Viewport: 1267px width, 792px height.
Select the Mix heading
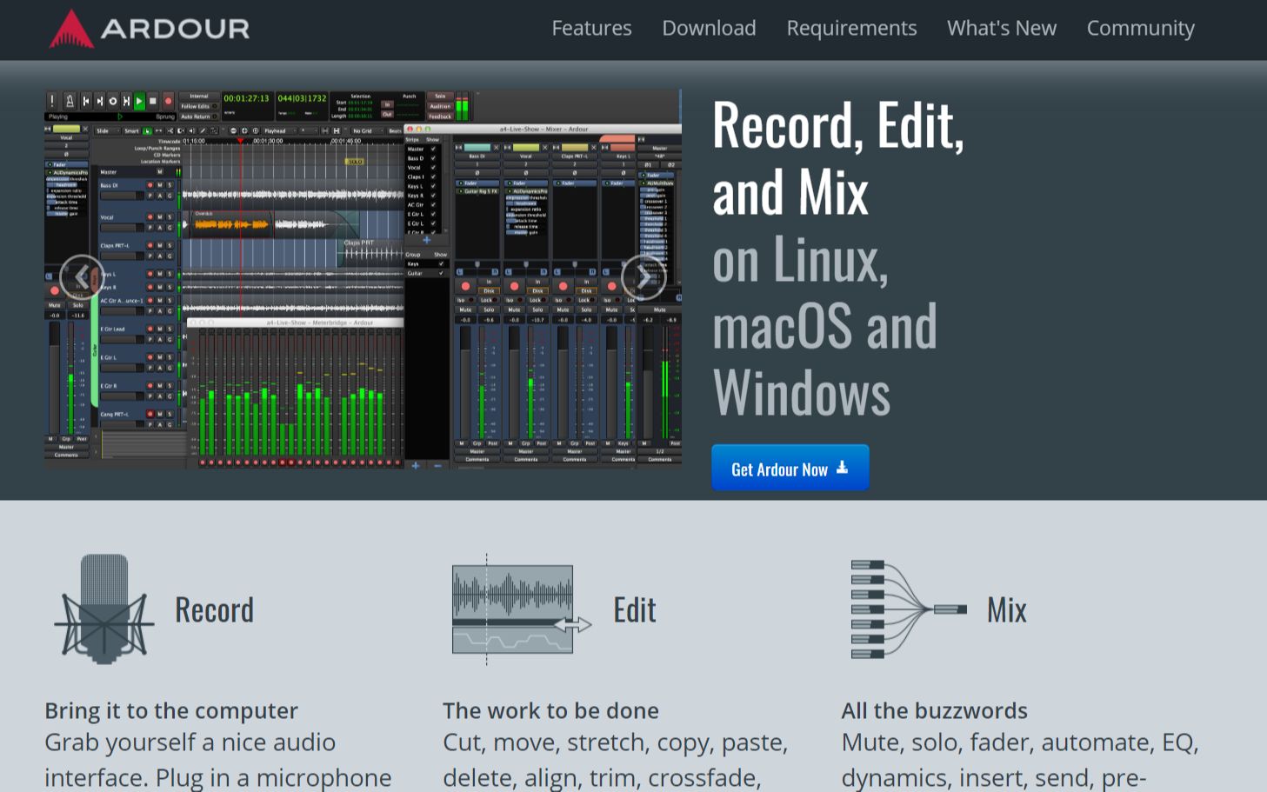1007,610
